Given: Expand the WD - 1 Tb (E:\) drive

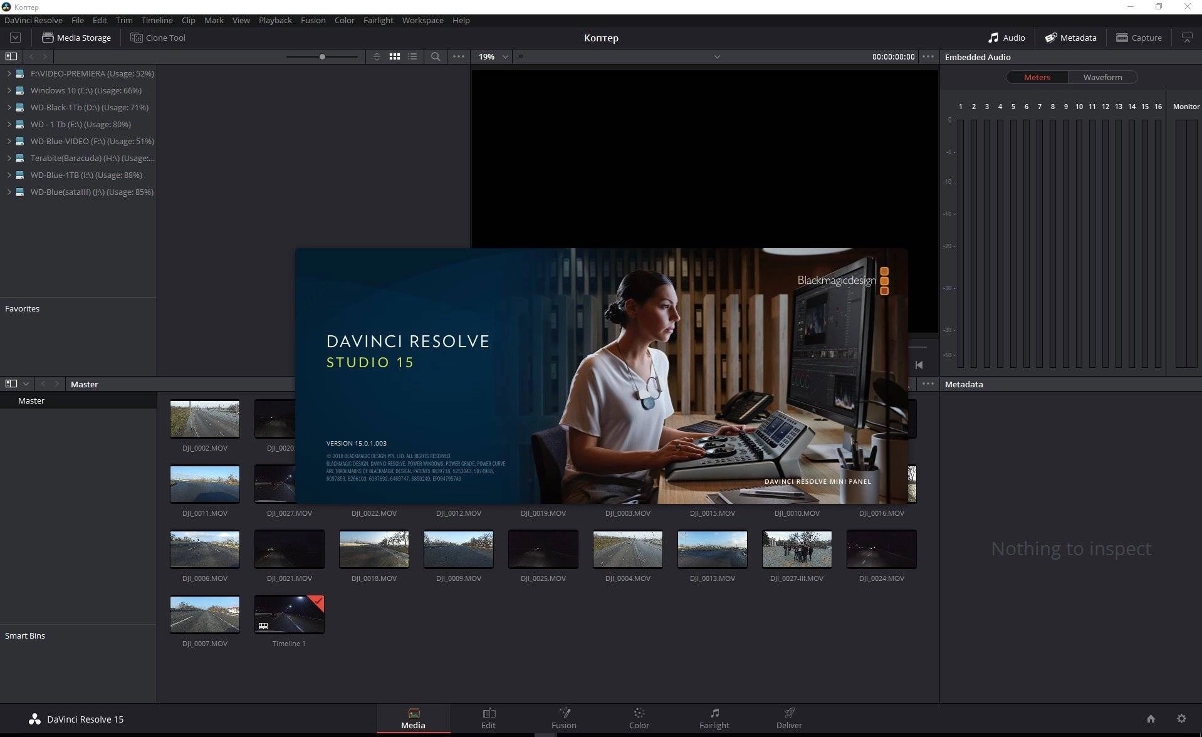Looking at the screenshot, I should click(9, 124).
